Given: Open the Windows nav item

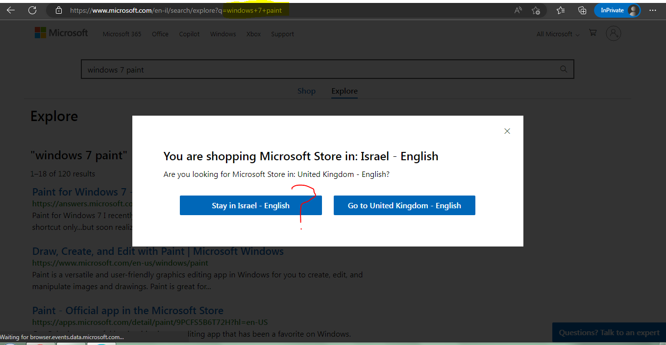Looking at the screenshot, I should (x=223, y=34).
